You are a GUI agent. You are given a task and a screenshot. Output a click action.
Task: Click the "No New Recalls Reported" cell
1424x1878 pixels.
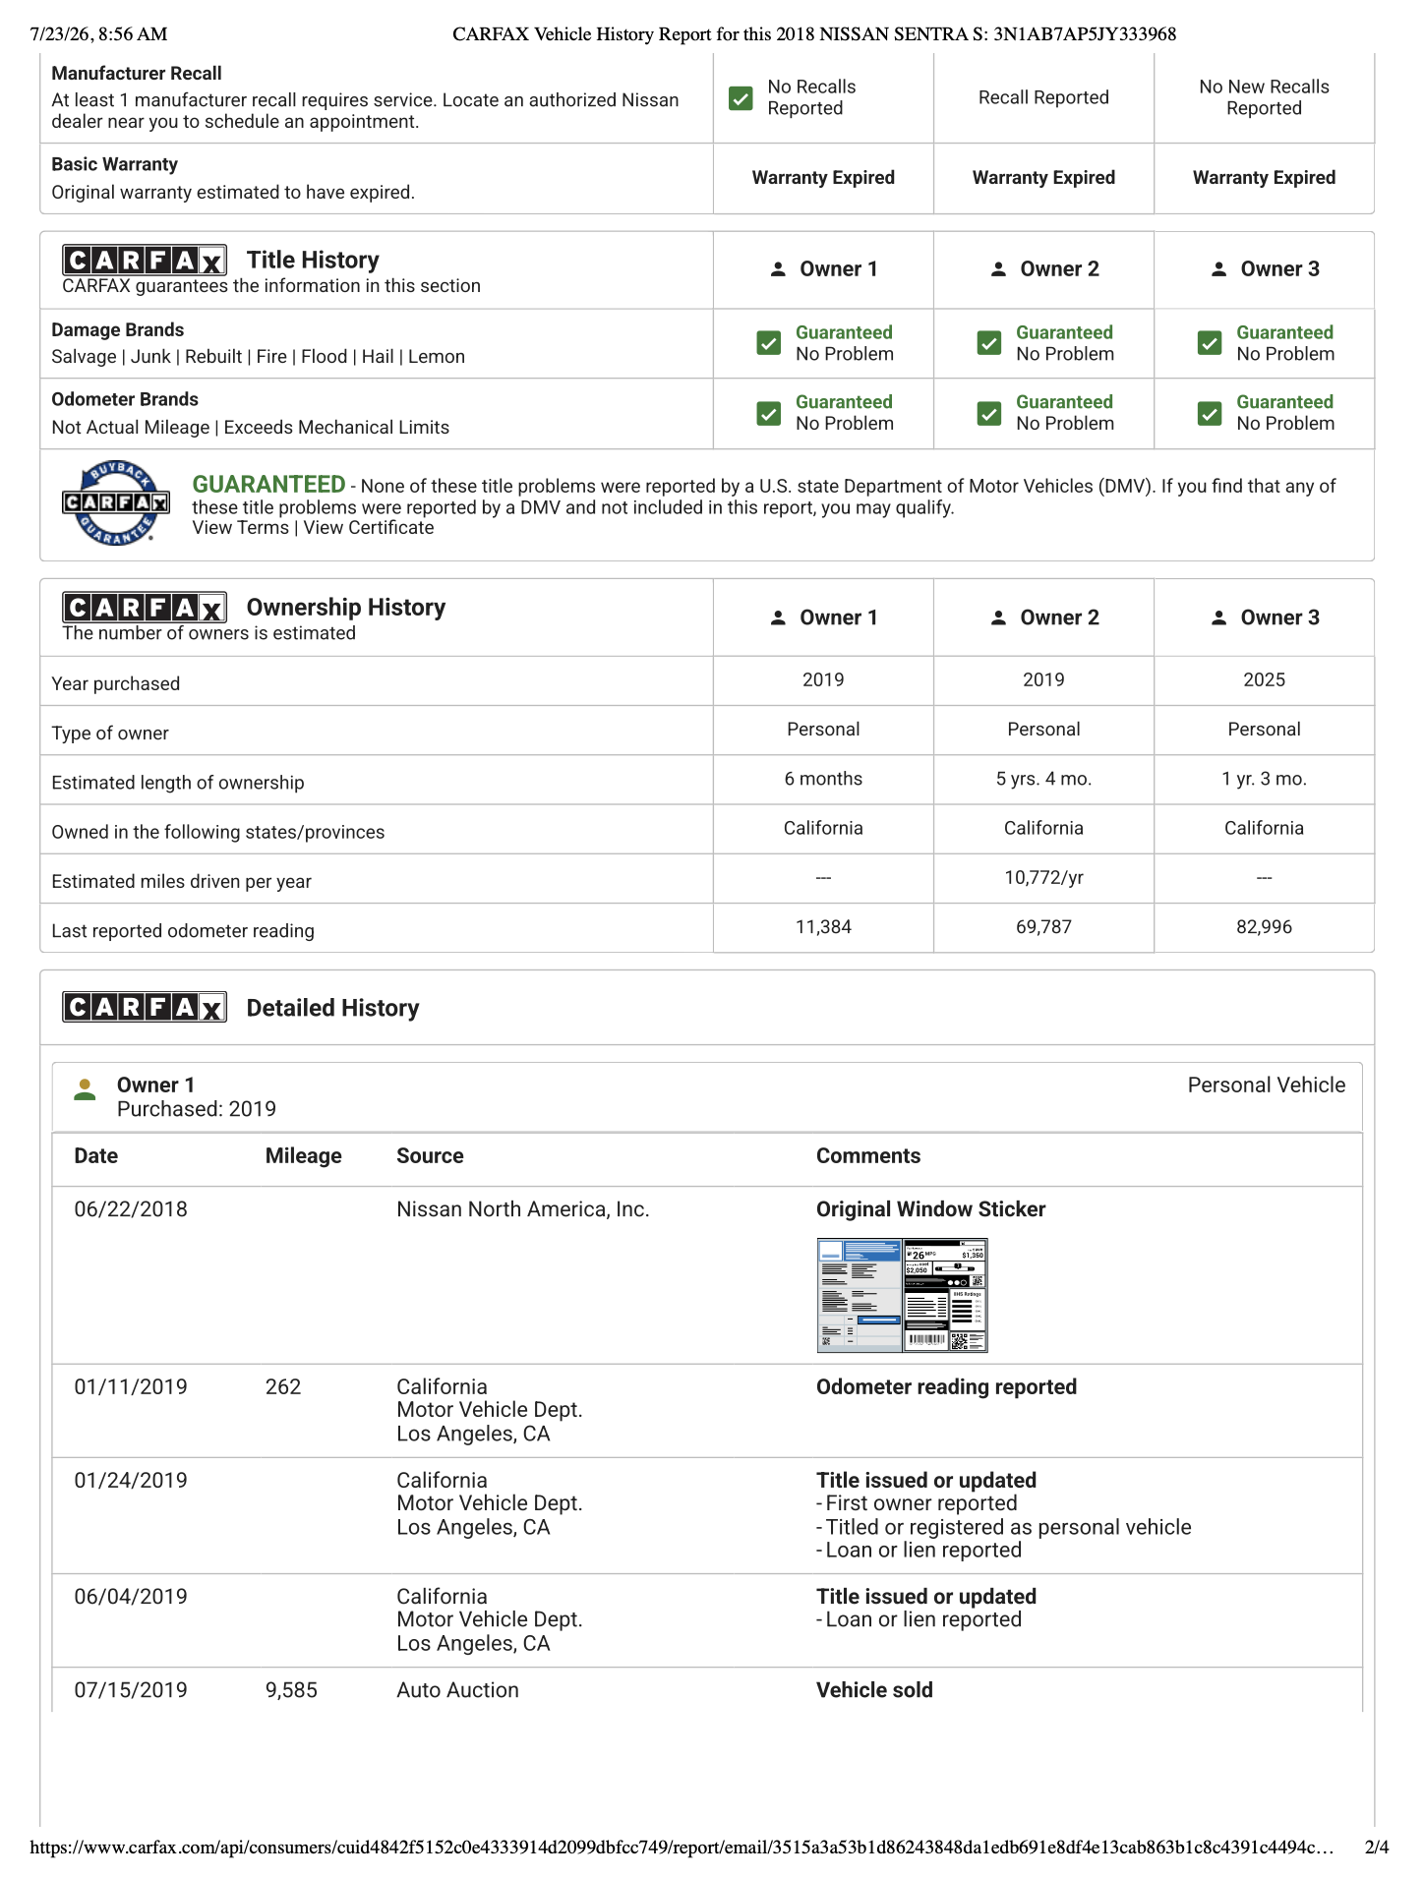1264,97
